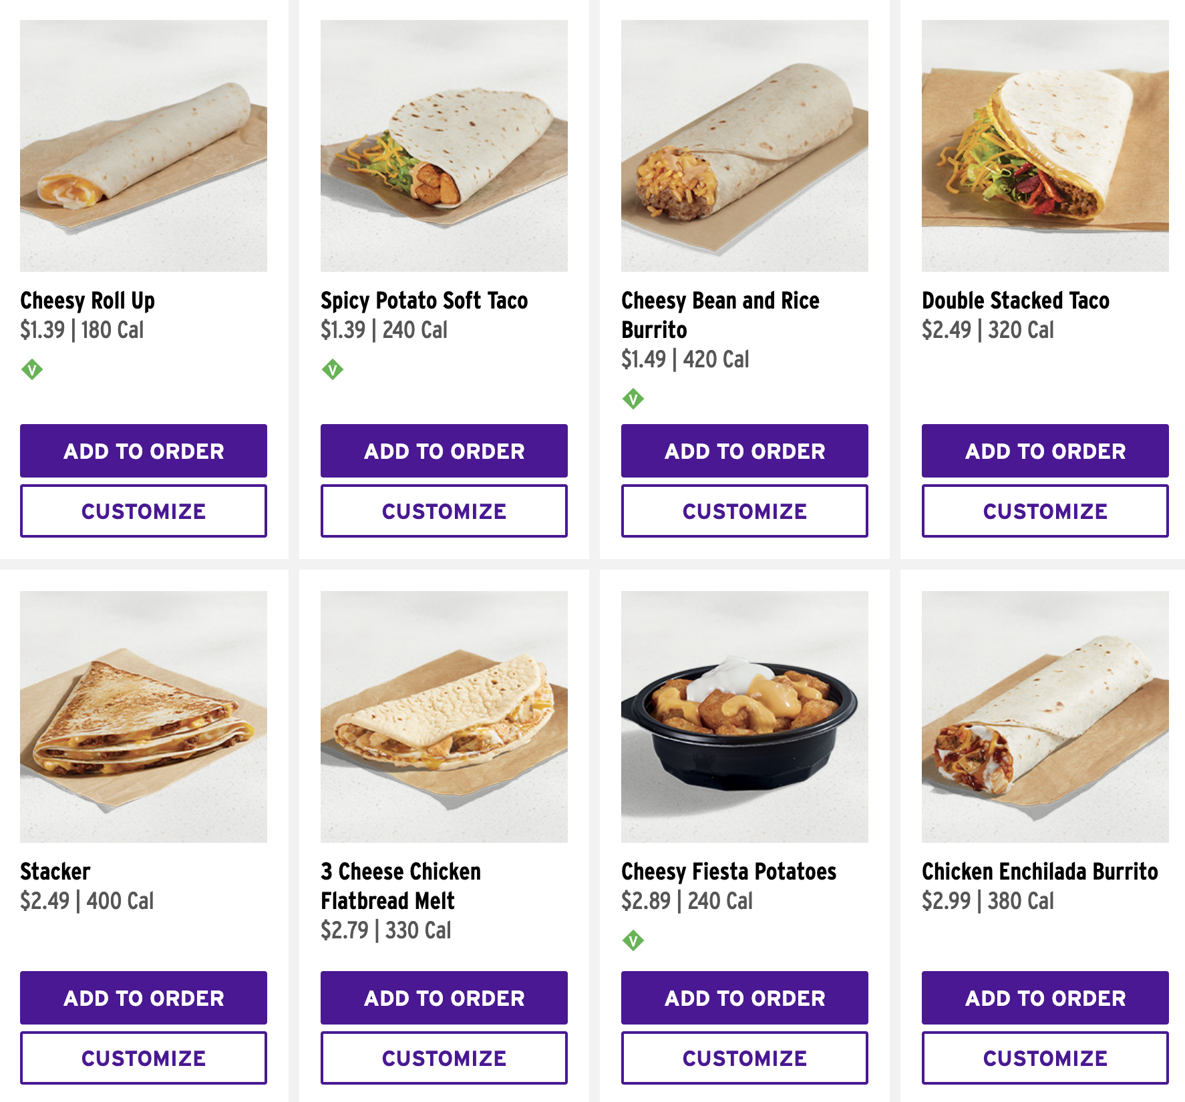This screenshot has height=1102, width=1185.
Task: Add the Double Stacked Taco to order
Action: [1044, 451]
